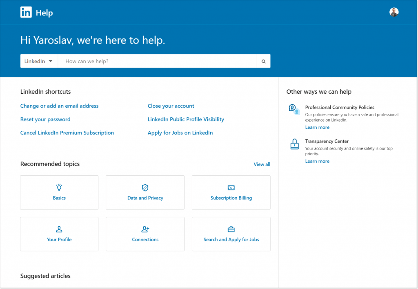Click the Subscription Billing money icon
The image size is (418, 289).
pos(231,188)
